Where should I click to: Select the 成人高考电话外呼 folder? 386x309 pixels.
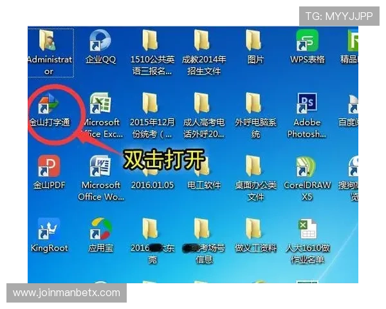202,104
